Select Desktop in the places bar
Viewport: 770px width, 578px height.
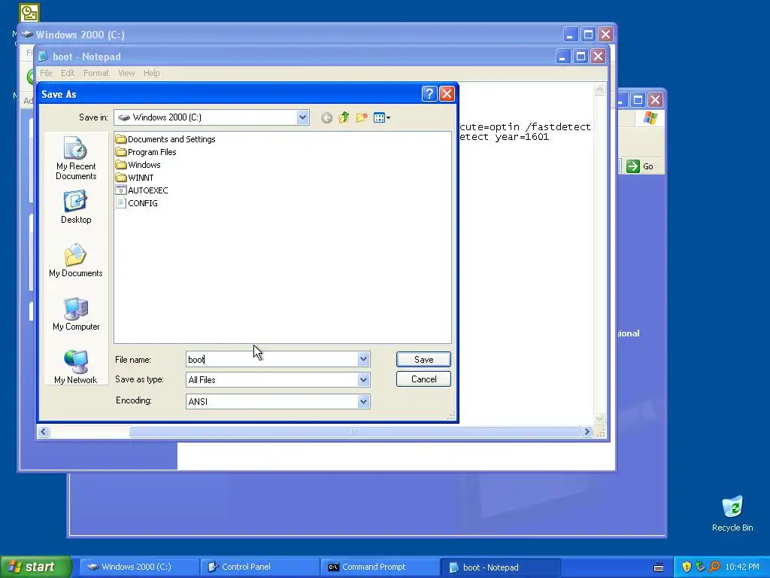coord(76,208)
